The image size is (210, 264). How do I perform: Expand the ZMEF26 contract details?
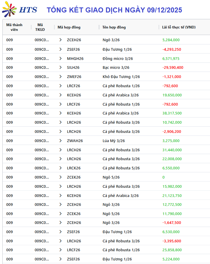61,77
